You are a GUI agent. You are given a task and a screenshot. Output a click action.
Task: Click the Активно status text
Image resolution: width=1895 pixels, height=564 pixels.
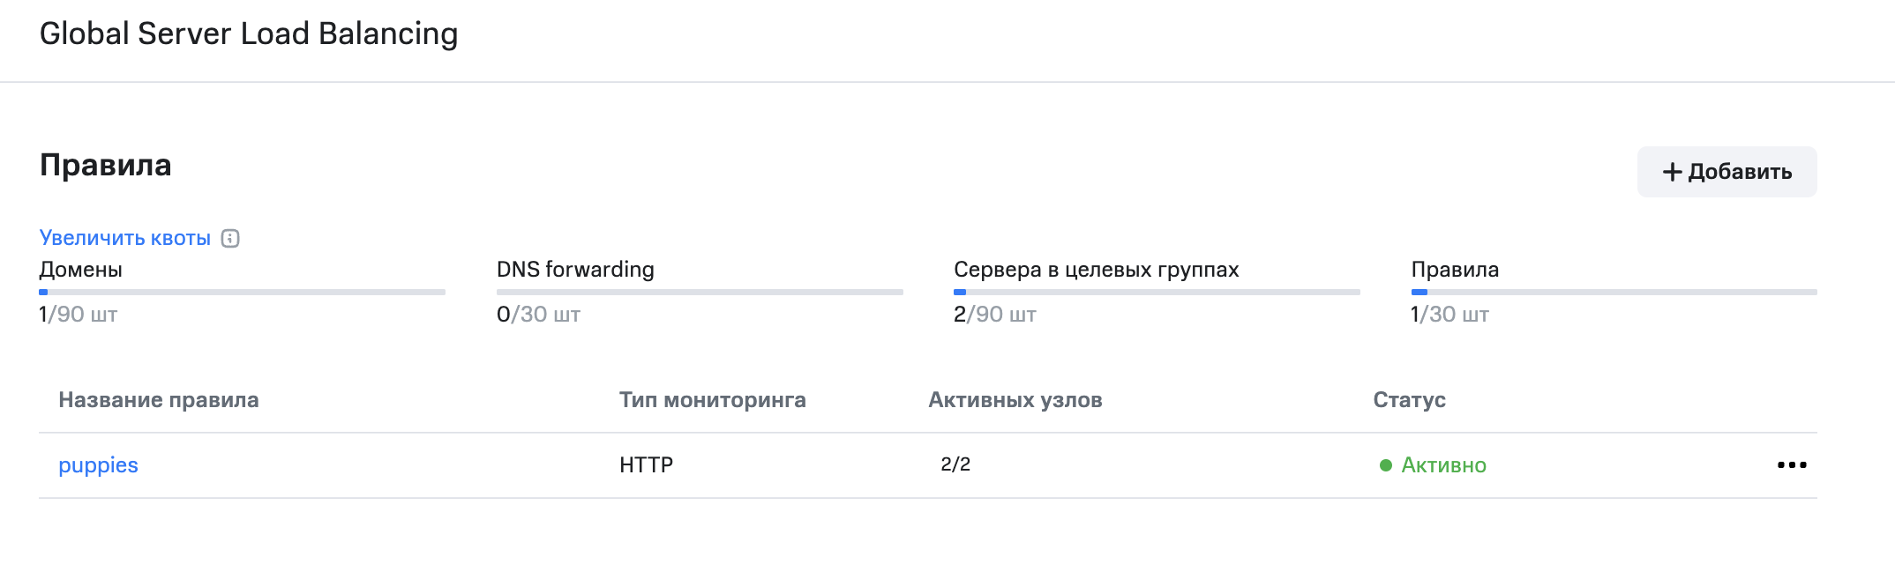coord(1443,465)
